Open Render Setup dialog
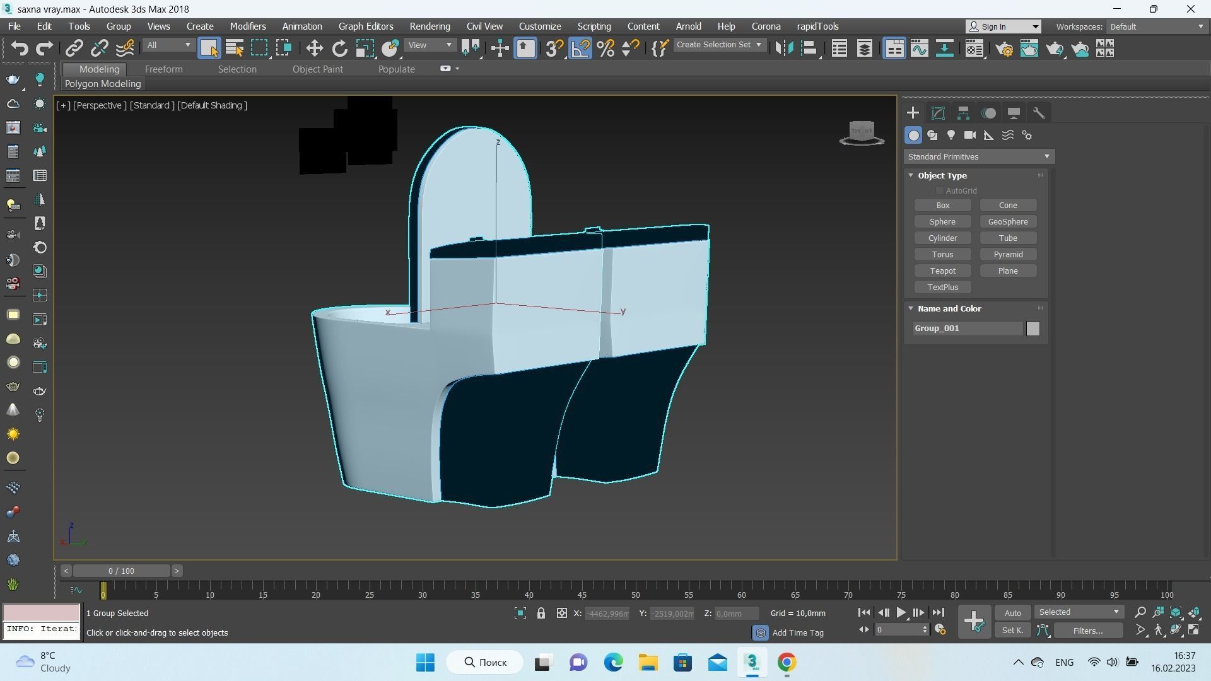This screenshot has width=1211, height=681. (1005, 49)
